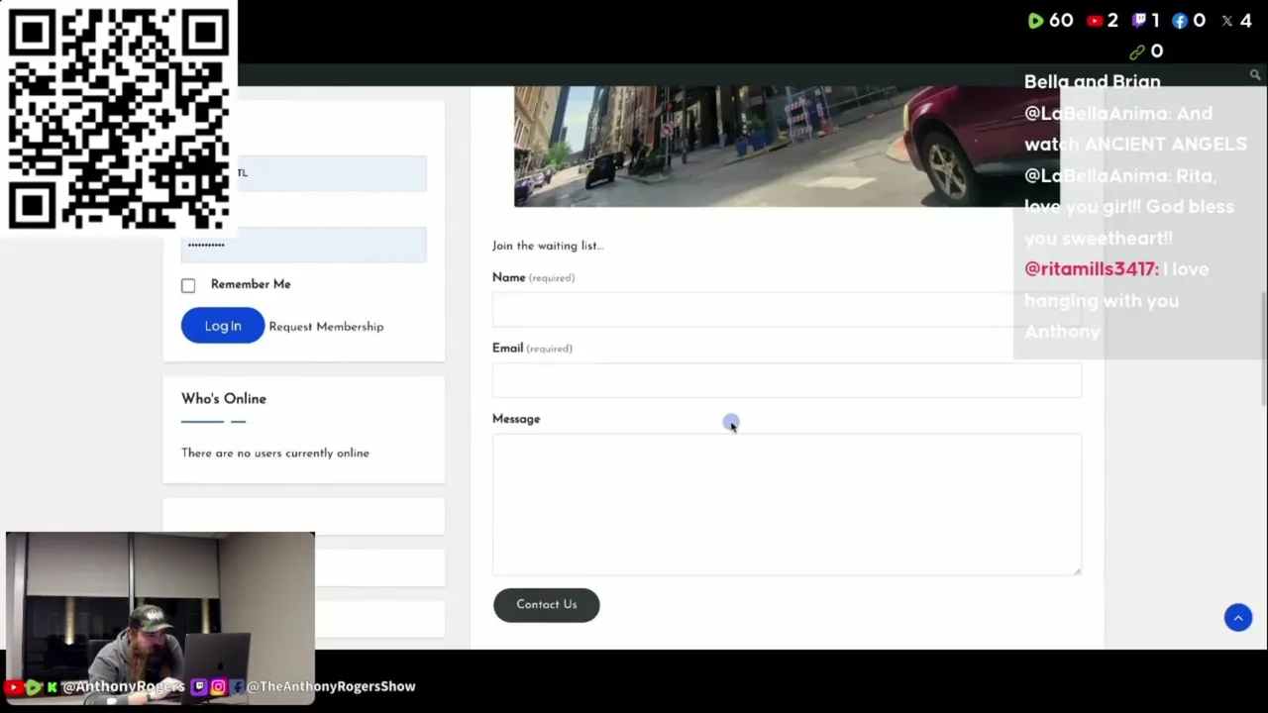
Task: Click the blue scroll-to-top arrow button
Action: [1238, 618]
